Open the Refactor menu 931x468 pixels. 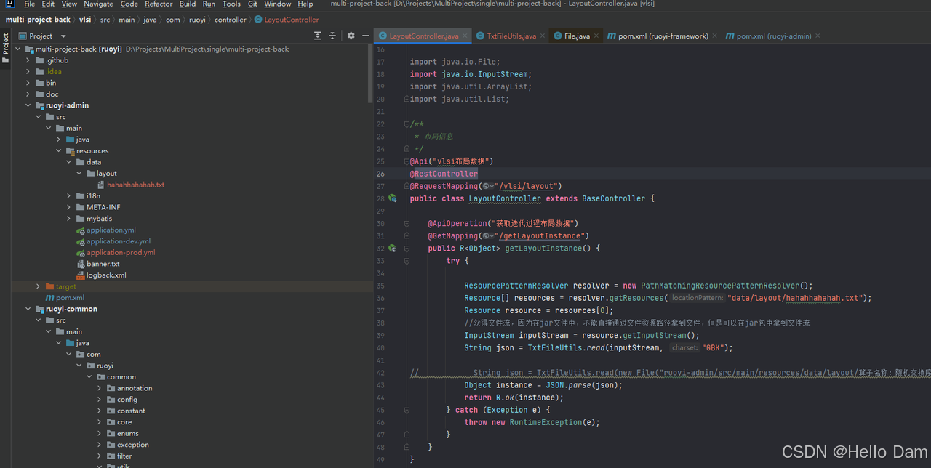[x=159, y=4]
